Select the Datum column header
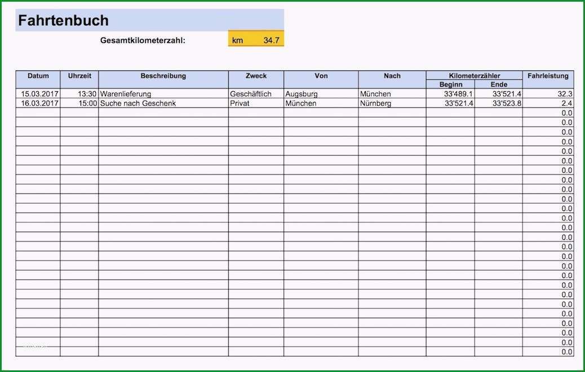The height and width of the screenshot is (372, 585). pyautogui.click(x=38, y=79)
